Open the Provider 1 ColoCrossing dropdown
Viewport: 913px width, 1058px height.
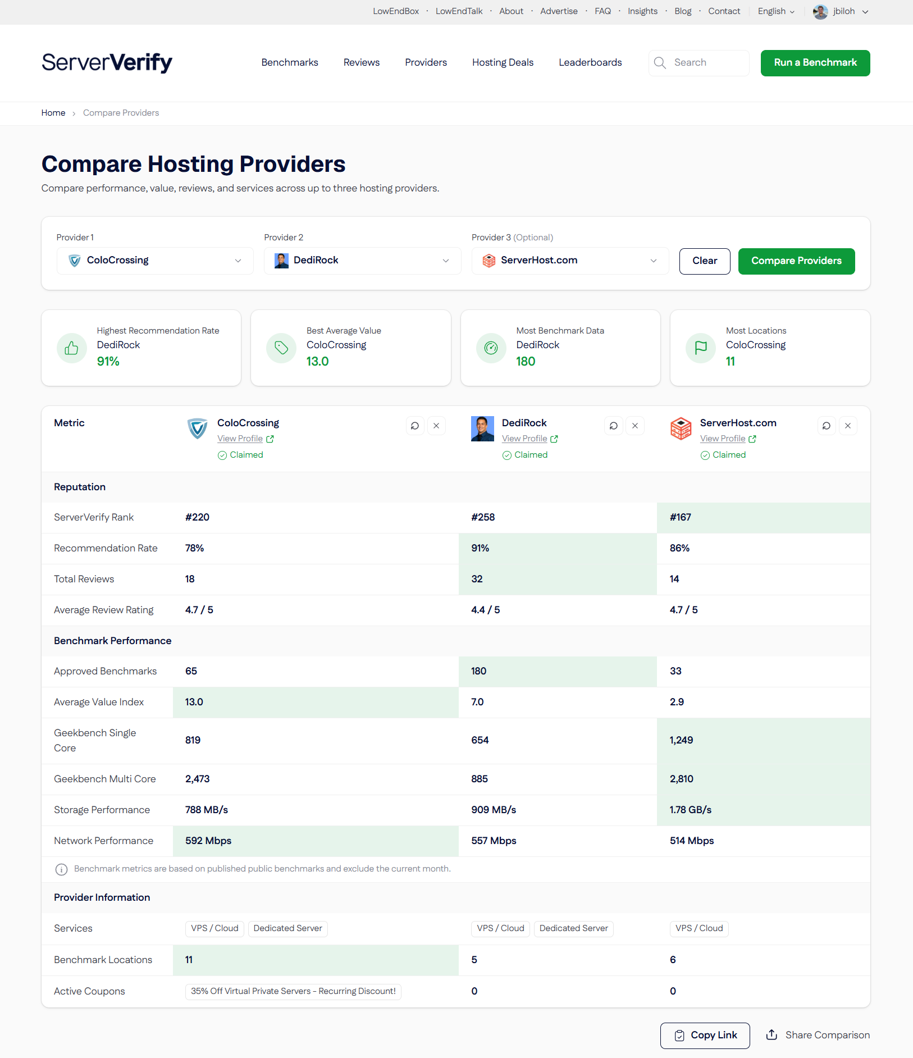[155, 261]
